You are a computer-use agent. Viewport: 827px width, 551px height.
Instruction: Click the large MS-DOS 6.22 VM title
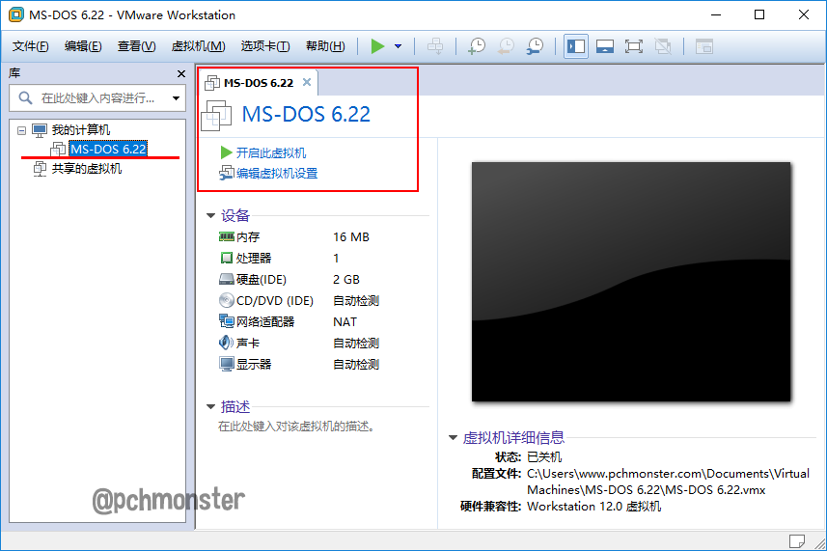[306, 115]
